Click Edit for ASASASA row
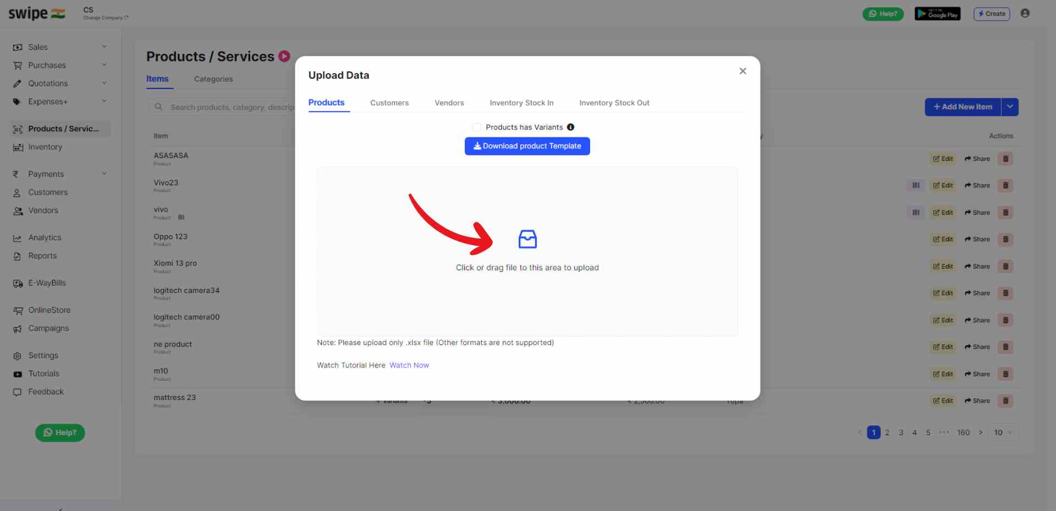Viewport: 1056px width, 511px height. [x=943, y=159]
